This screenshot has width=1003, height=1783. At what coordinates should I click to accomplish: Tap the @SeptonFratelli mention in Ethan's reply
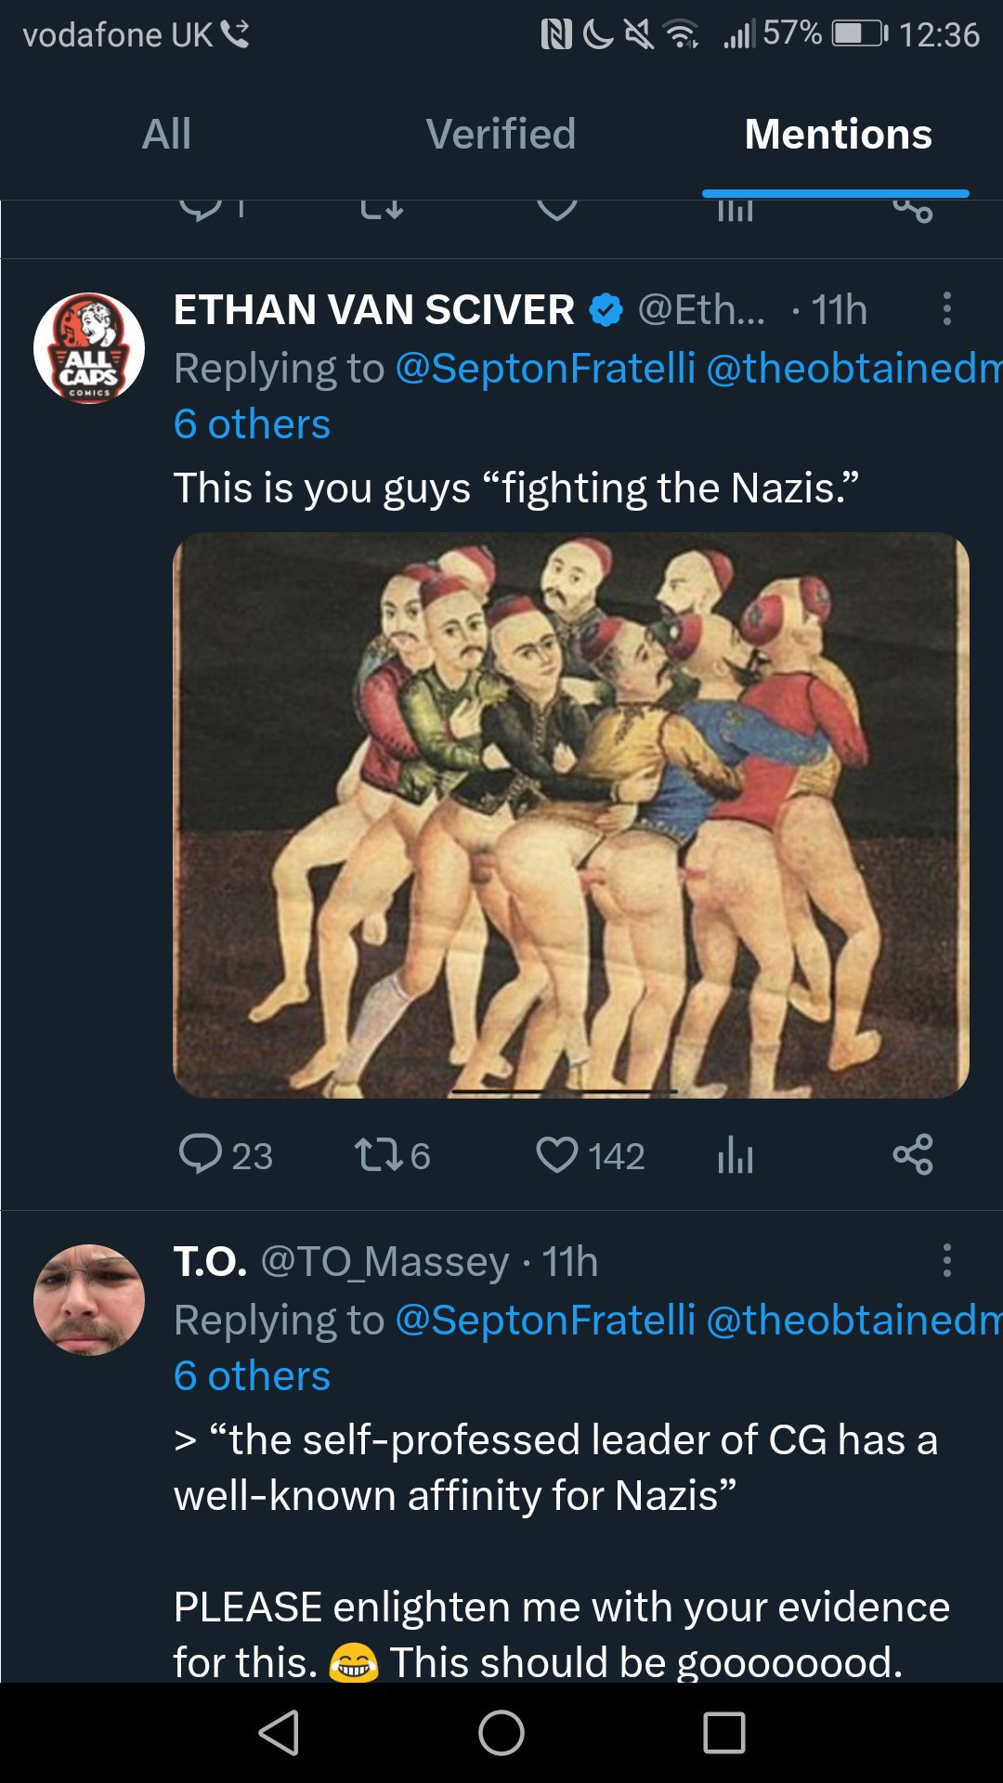pos(545,368)
